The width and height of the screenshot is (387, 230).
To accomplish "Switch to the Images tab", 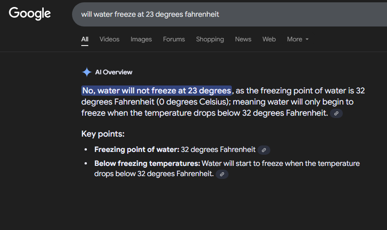I will point(141,39).
